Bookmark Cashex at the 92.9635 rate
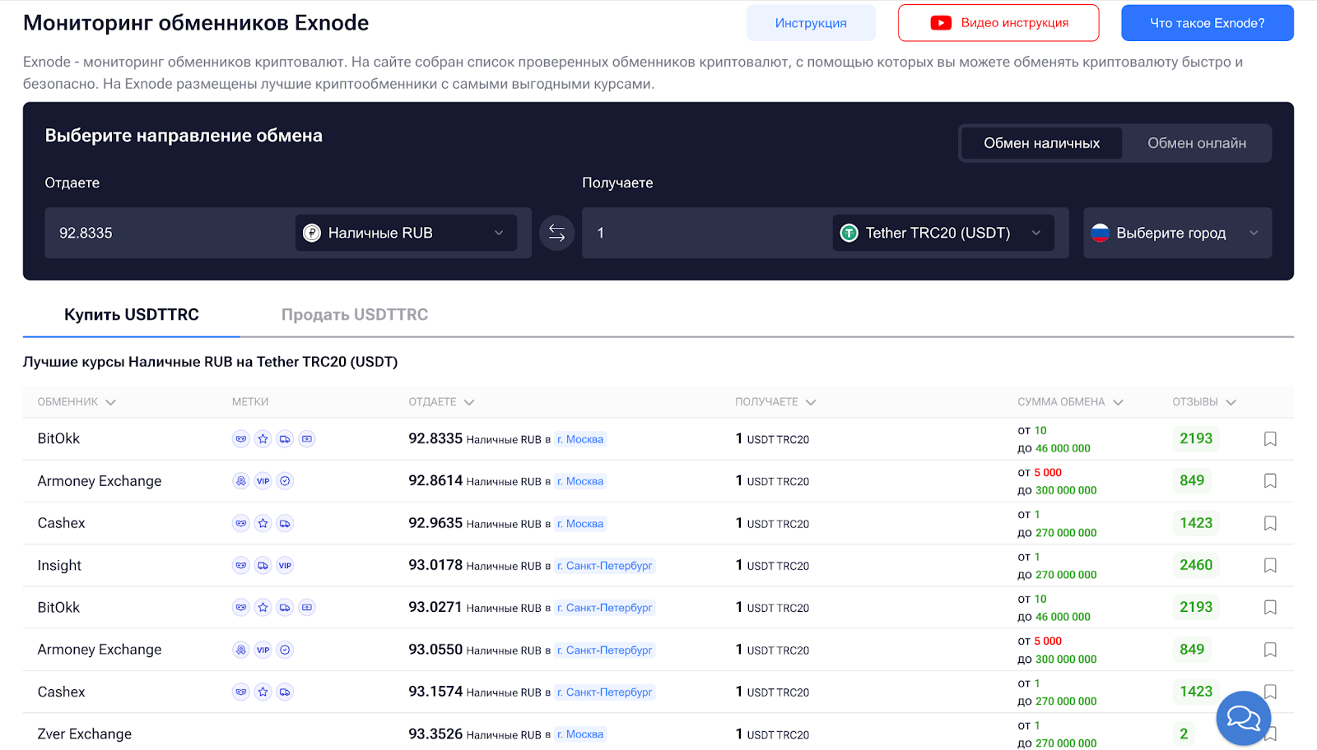1317x750 pixels. point(1270,523)
